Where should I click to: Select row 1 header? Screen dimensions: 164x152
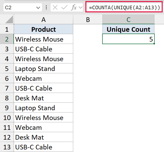point(7,29)
